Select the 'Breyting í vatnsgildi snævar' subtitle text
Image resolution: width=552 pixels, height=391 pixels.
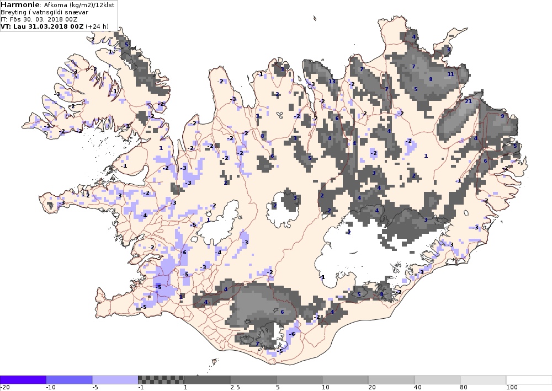click(x=45, y=12)
